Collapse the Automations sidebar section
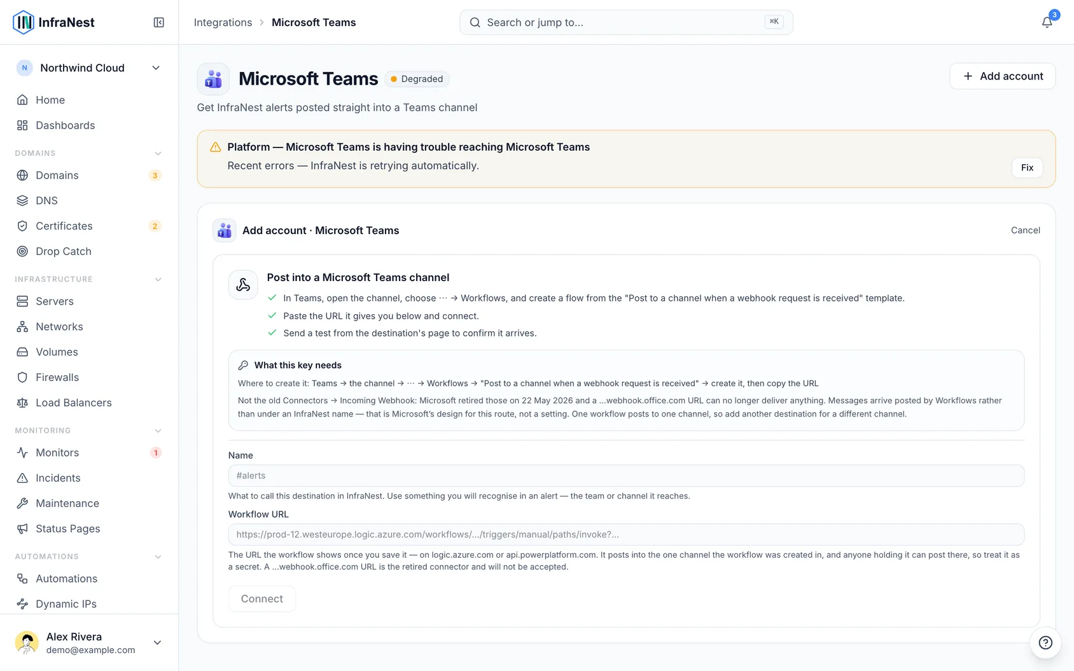Image resolution: width=1074 pixels, height=671 pixels. pos(158,557)
